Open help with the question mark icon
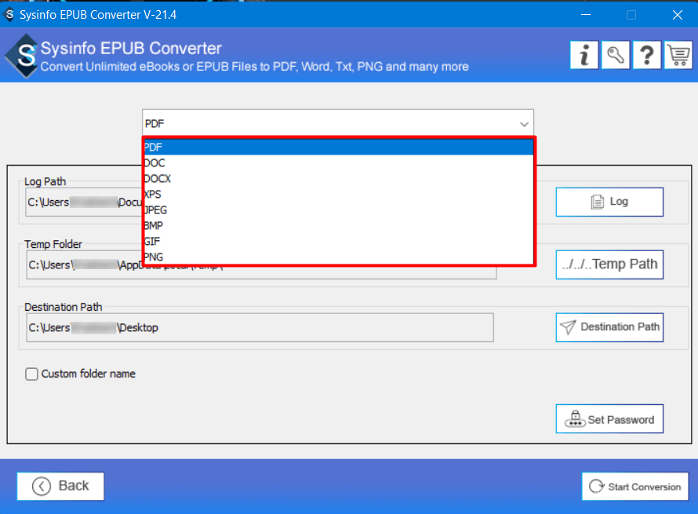 647,55
